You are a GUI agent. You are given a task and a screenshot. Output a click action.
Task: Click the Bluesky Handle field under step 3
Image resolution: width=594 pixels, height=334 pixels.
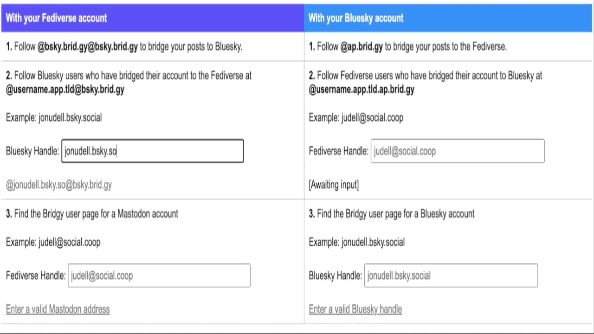pos(451,276)
